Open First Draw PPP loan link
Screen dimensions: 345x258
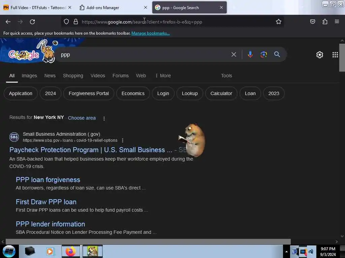(x=46, y=202)
